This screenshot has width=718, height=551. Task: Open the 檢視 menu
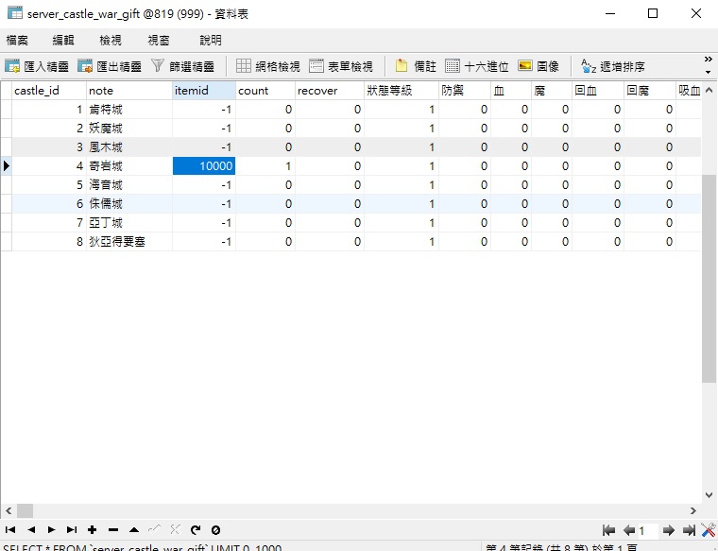[111, 41]
